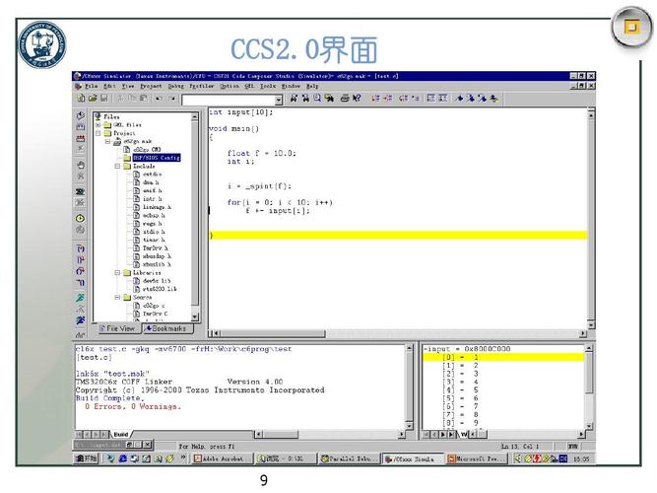Click the Print toolbar icon
The image size is (657, 493).
point(345,99)
